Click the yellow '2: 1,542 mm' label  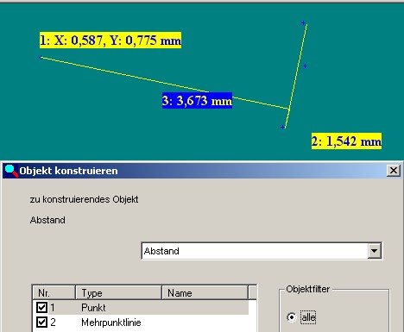pos(346,141)
